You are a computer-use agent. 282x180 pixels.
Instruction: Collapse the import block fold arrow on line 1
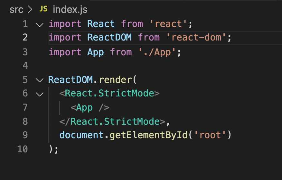pyautogui.click(x=40, y=25)
